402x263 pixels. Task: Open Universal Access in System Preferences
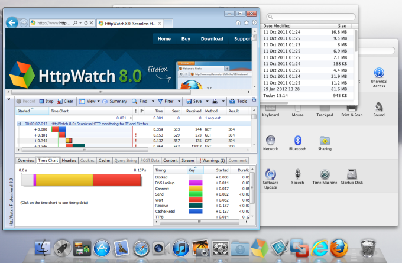click(379, 77)
